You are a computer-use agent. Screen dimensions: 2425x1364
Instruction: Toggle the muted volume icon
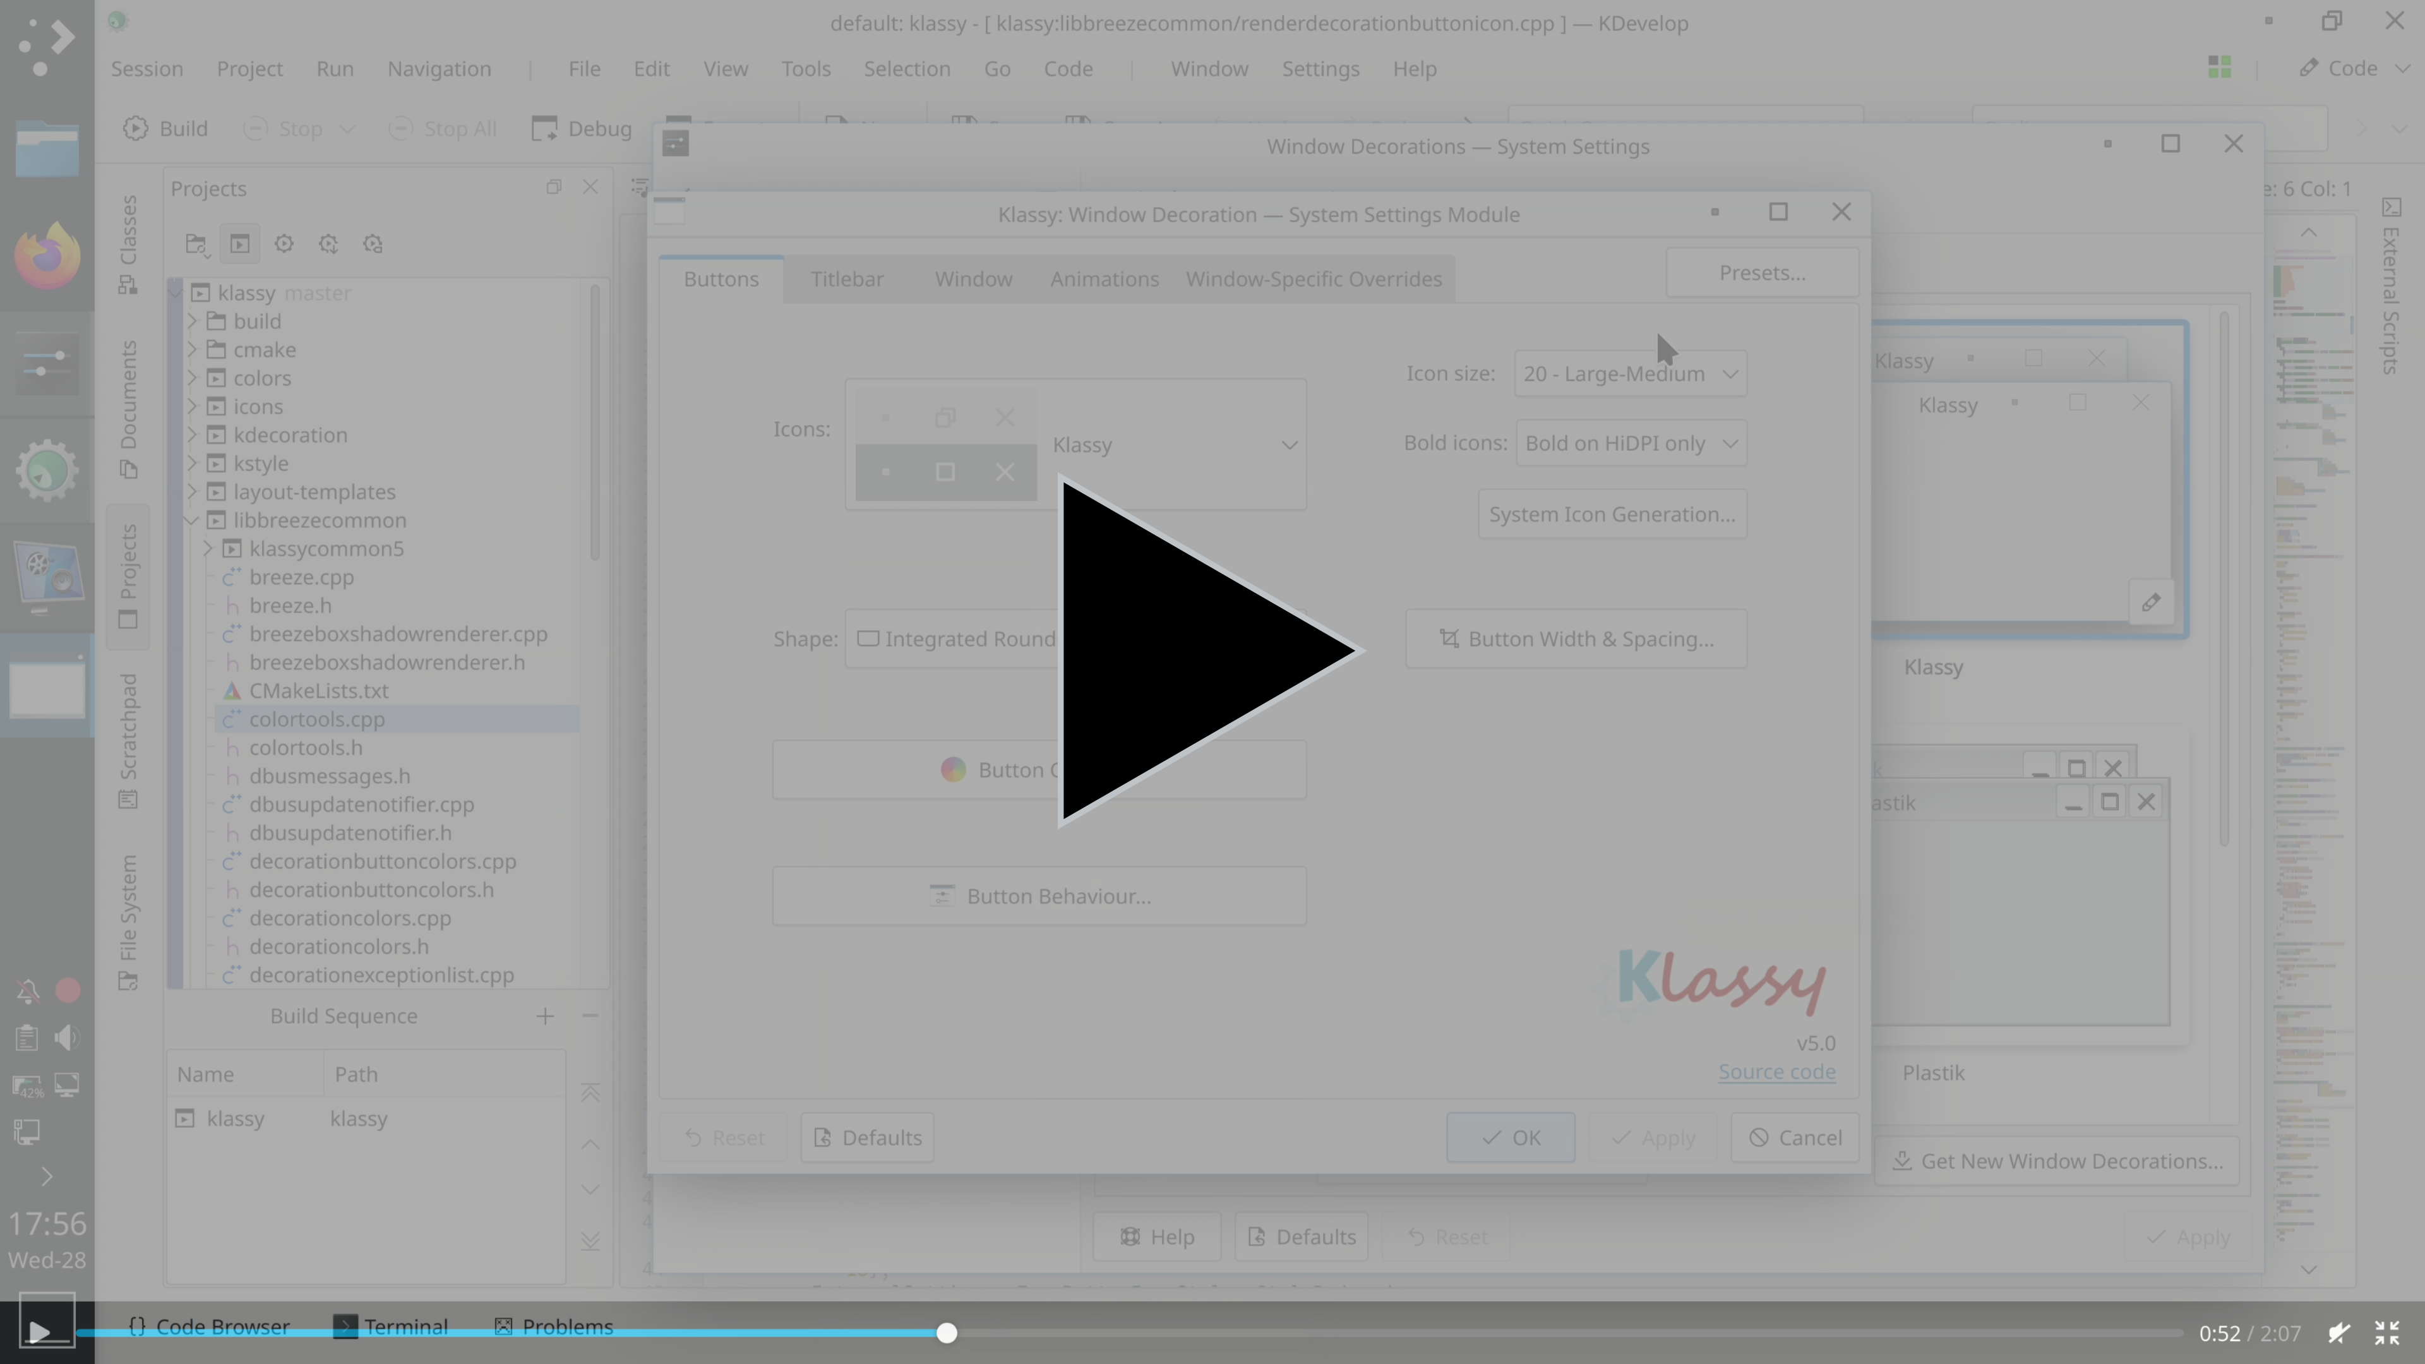[x=2338, y=1333]
